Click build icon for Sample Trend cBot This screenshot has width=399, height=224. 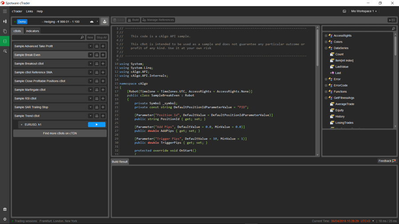97,116
